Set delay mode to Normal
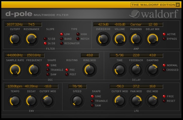The image size is (183, 120). pyautogui.click(x=164, y=65)
